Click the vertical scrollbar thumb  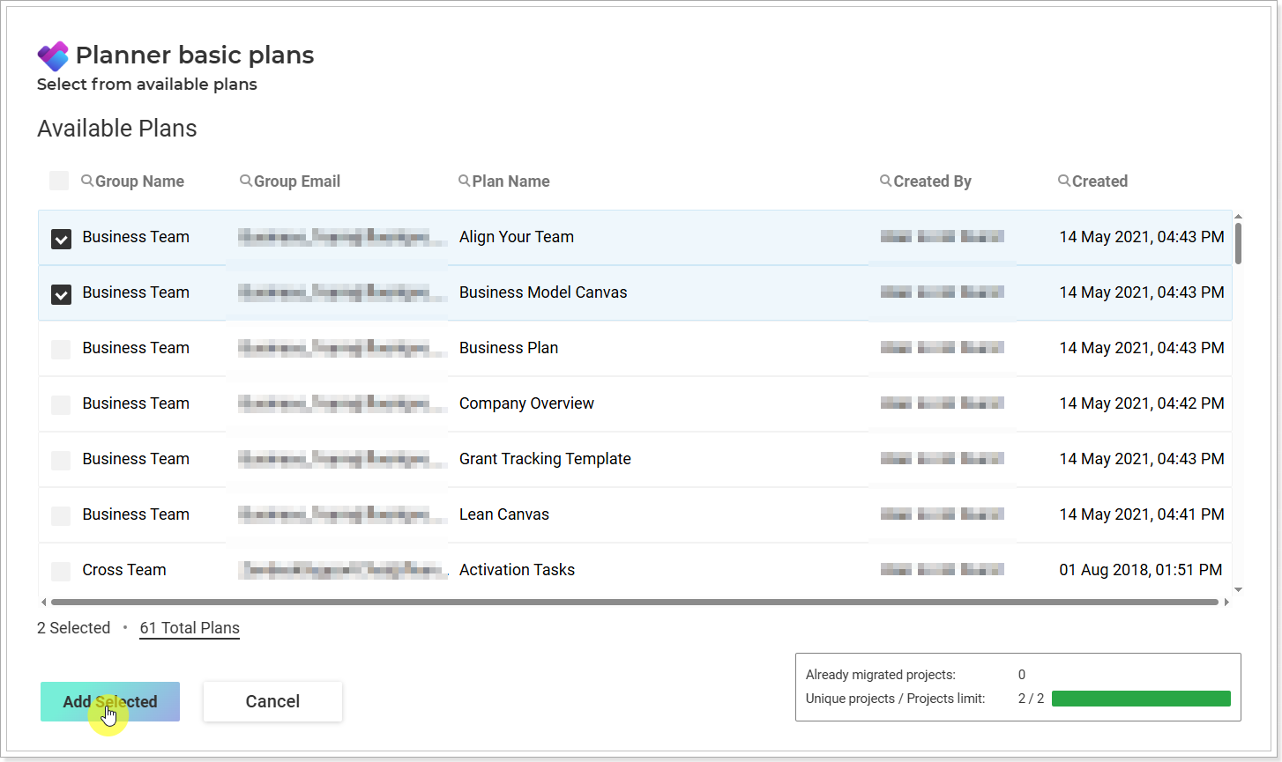pos(1238,243)
